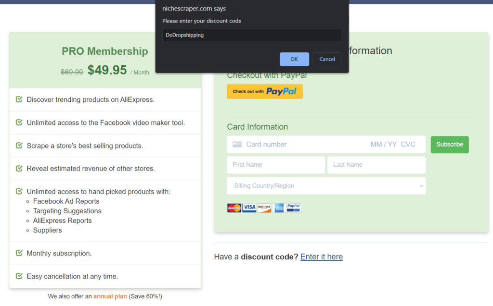The image size is (493, 306).
Task: Click the 'nichescraper.com says' dialog title
Action: (x=194, y=9)
